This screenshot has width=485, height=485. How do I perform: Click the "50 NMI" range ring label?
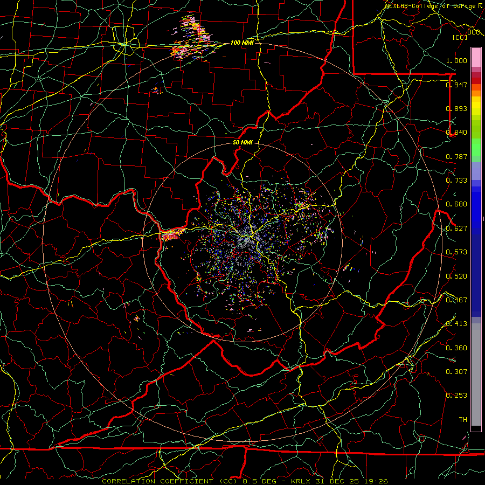(x=242, y=143)
